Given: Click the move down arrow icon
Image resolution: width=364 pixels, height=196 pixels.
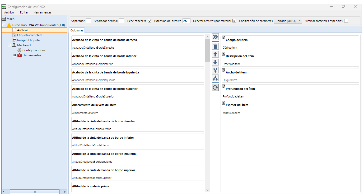Looking at the screenshot, I should click(215, 62).
